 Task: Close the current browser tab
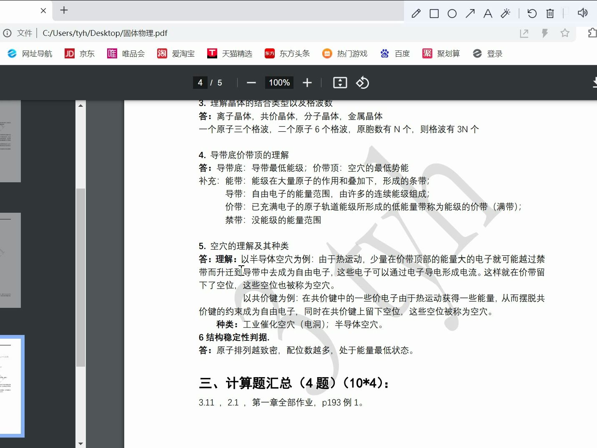[x=43, y=10]
